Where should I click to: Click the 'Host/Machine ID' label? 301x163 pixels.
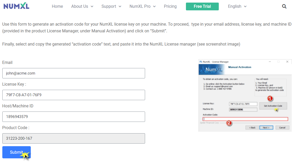point(18,106)
